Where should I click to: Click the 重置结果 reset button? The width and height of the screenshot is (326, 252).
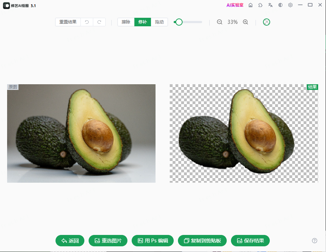coord(68,22)
